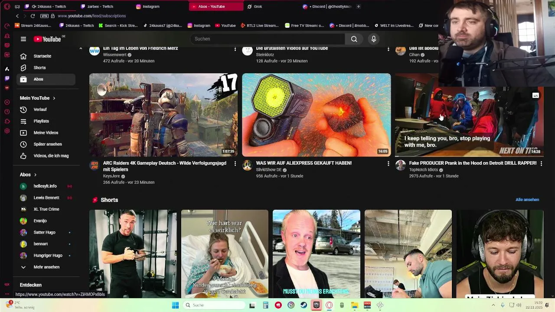Open Shorts in the sidebar
This screenshot has width=555, height=312.
pos(46,68)
